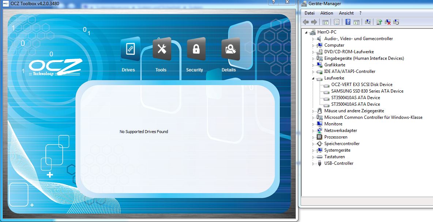This screenshot has width=433, height=222.
Task: Select the last ST3500410AS ATA Device entry
Action: tap(356, 104)
